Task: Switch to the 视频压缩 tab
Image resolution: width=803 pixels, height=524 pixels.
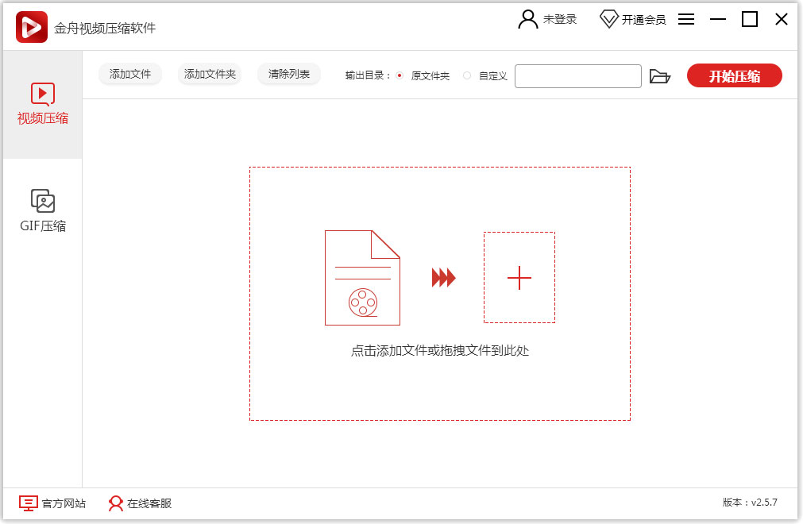Action: (x=43, y=105)
